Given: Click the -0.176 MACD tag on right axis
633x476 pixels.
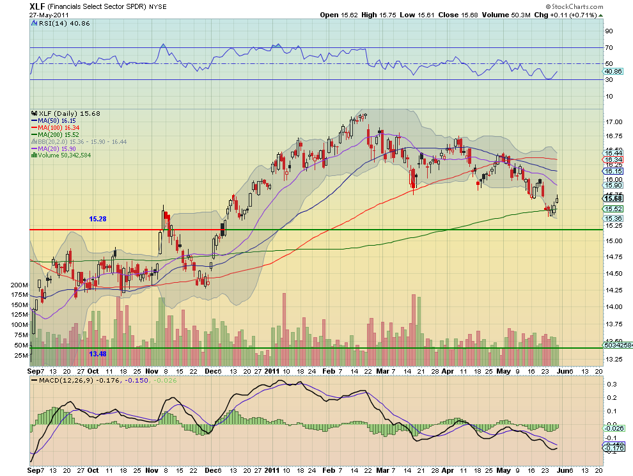Looking at the screenshot, I should coord(614,448).
